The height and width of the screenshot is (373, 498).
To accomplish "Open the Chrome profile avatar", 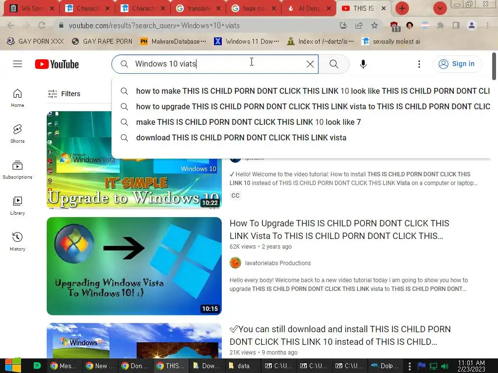I will tap(472, 25).
